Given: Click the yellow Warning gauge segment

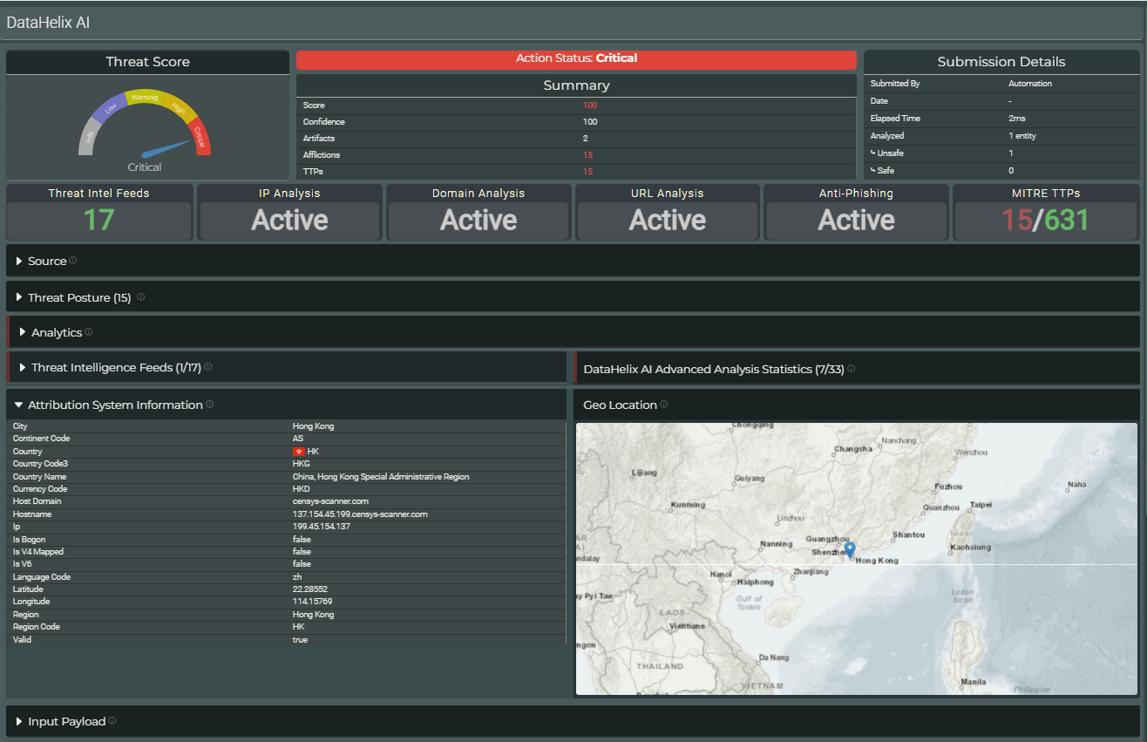Looking at the screenshot, I should click(x=145, y=97).
